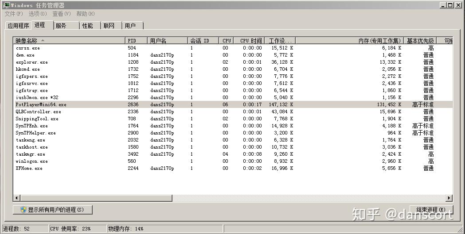Select the QLBController.exe process row
The width and height of the screenshot is (465, 234).
pyautogui.click(x=233, y=111)
